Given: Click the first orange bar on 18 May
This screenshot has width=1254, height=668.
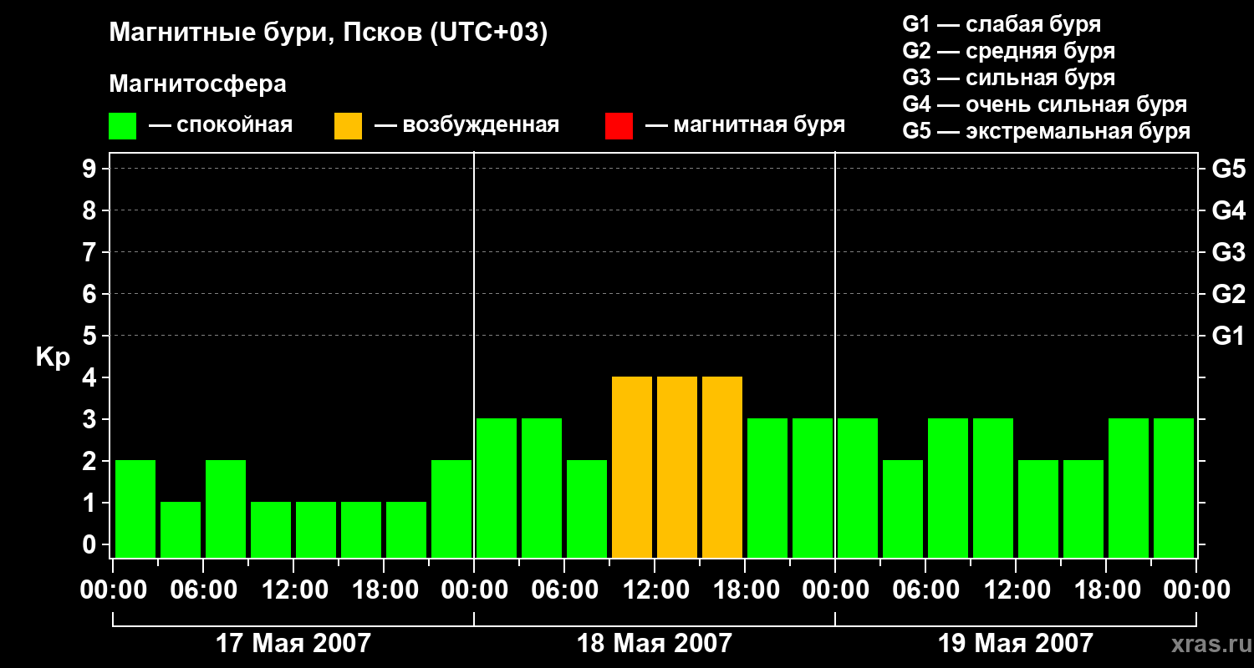Looking at the screenshot, I should pyautogui.click(x=632, y=468).
